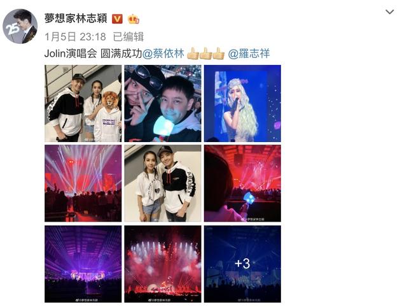Open the @羅志祥 mention link
This screenshot has height=307, width=407.
[x=249, y=54]
